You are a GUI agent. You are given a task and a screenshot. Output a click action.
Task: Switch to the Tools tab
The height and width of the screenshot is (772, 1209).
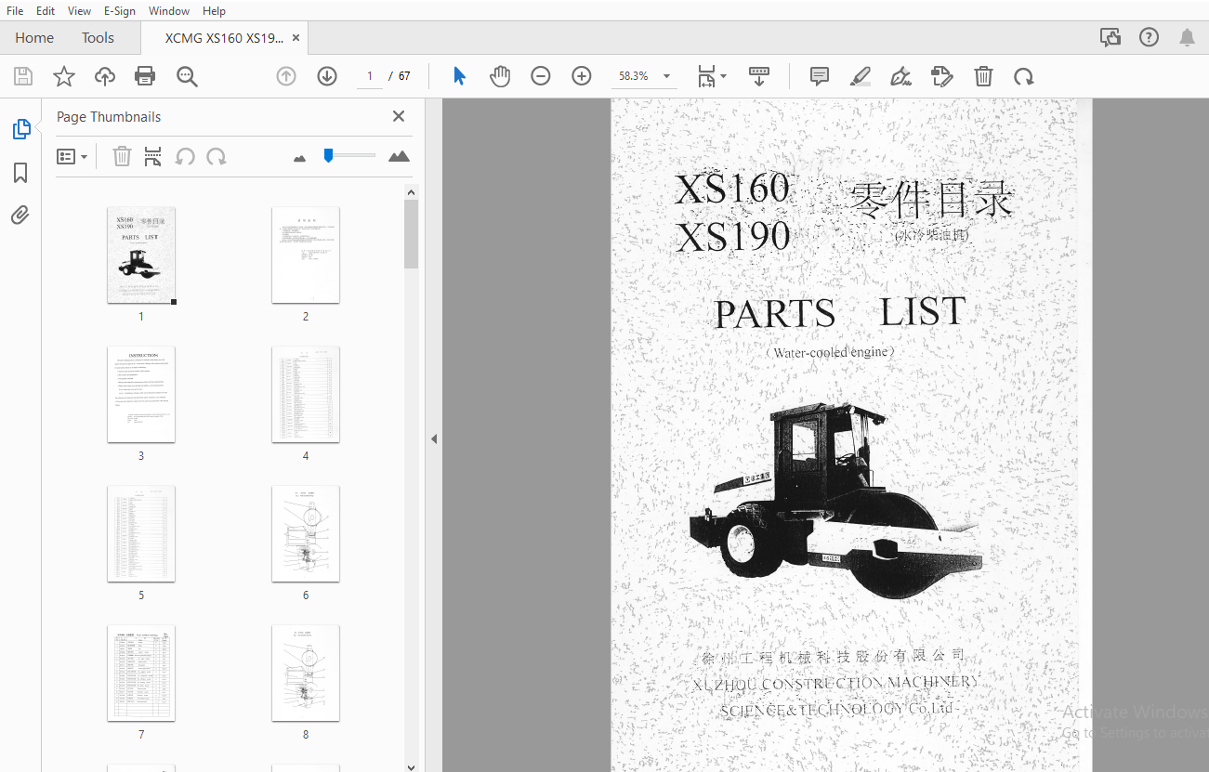pos(98,37)
